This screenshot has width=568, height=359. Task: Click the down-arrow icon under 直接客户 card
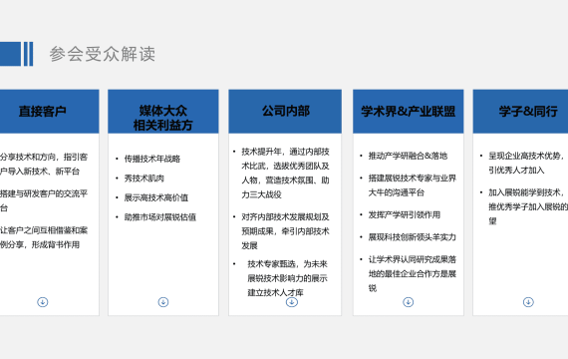click(x=43, y=302)
